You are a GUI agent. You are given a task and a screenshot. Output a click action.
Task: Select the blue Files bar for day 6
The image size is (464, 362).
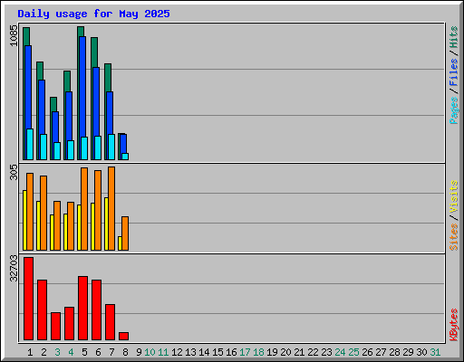pos(96,113)
